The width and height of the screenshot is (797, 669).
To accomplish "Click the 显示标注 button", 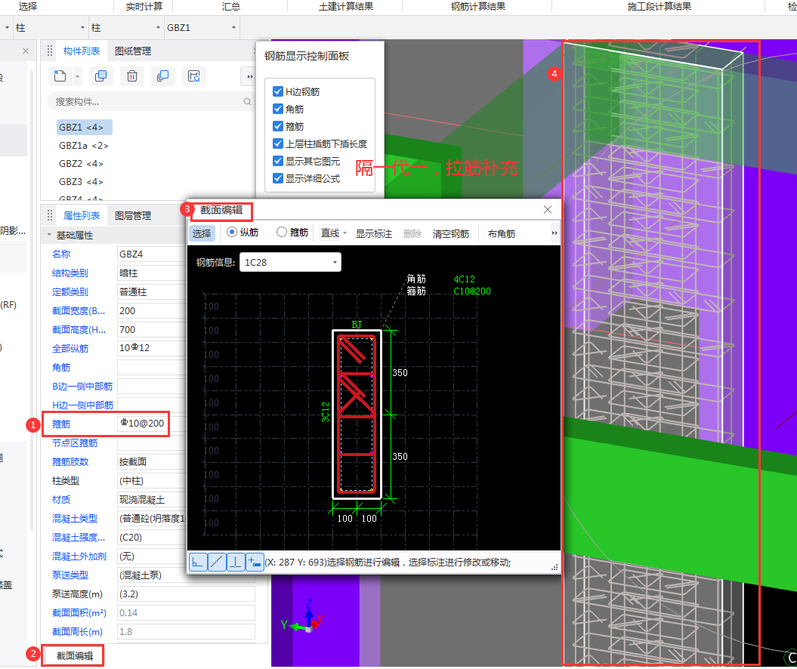I will (374, 233).
